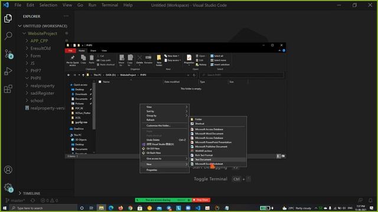Choose Microsoft Word Document in New submenu
Screen dimensions: 378x212
pos(218,134)
